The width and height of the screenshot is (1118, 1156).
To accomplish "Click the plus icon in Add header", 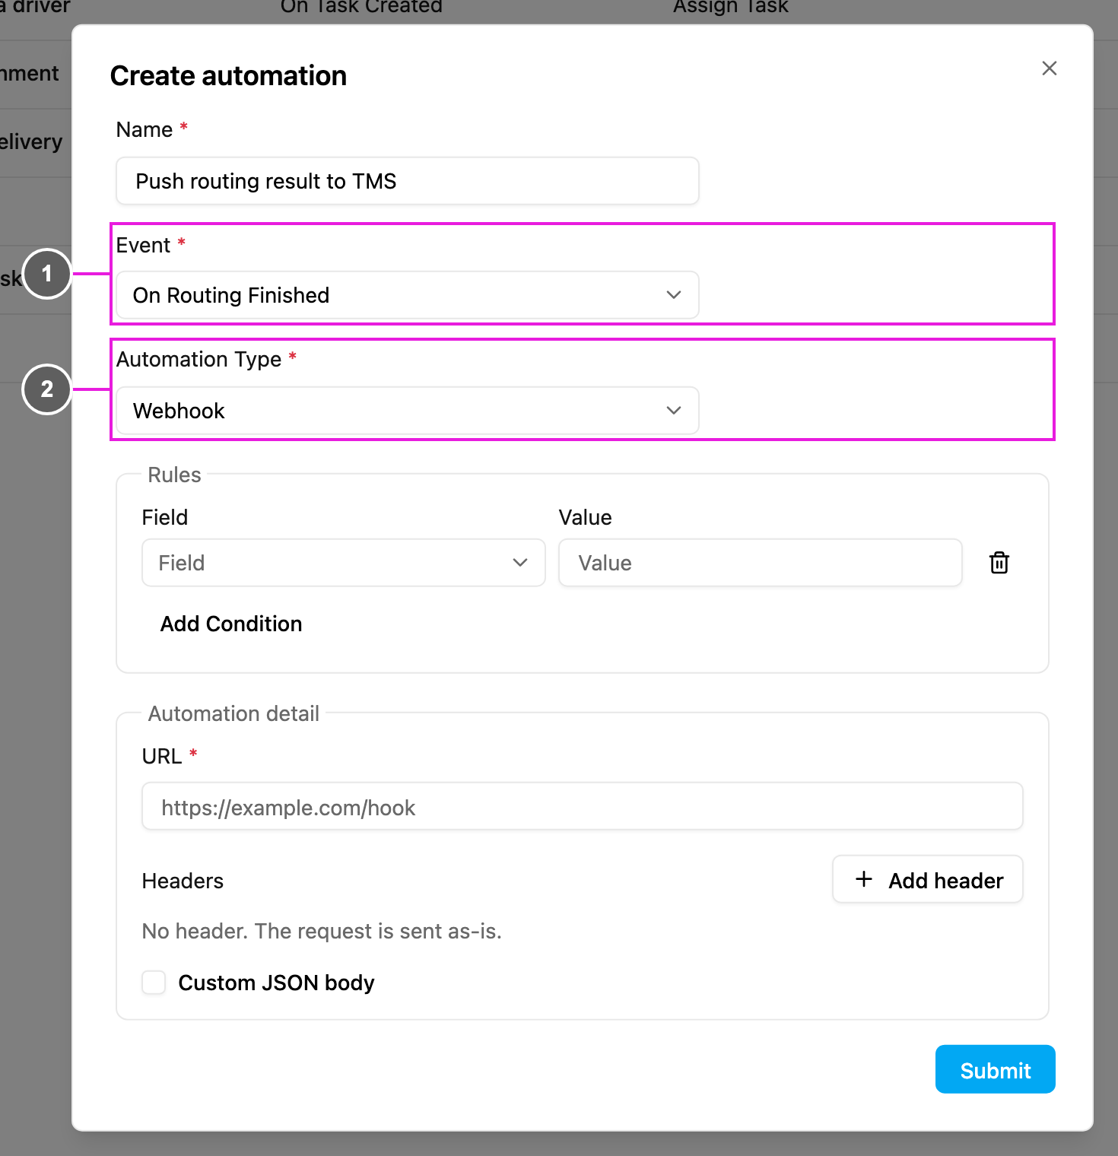I will (864, 879).
